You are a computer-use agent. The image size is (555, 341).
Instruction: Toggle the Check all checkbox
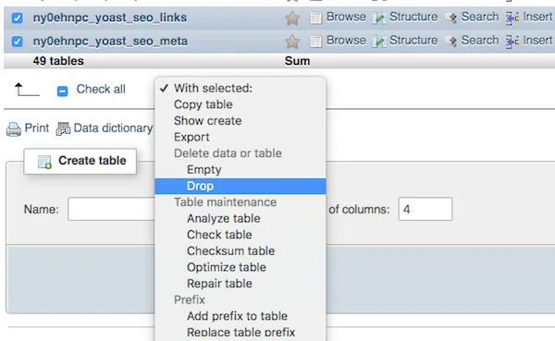click(62, 91)
